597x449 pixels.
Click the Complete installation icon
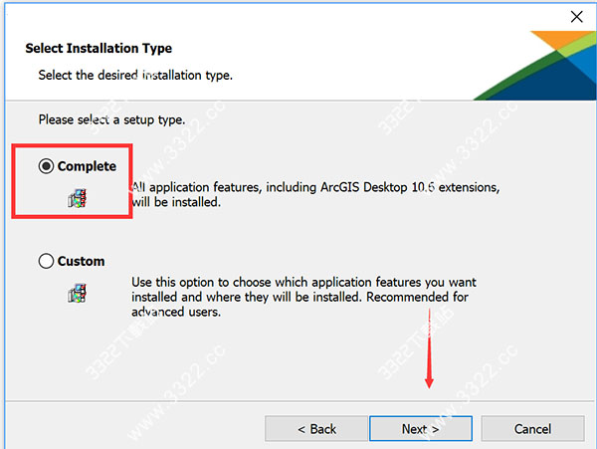78,198
